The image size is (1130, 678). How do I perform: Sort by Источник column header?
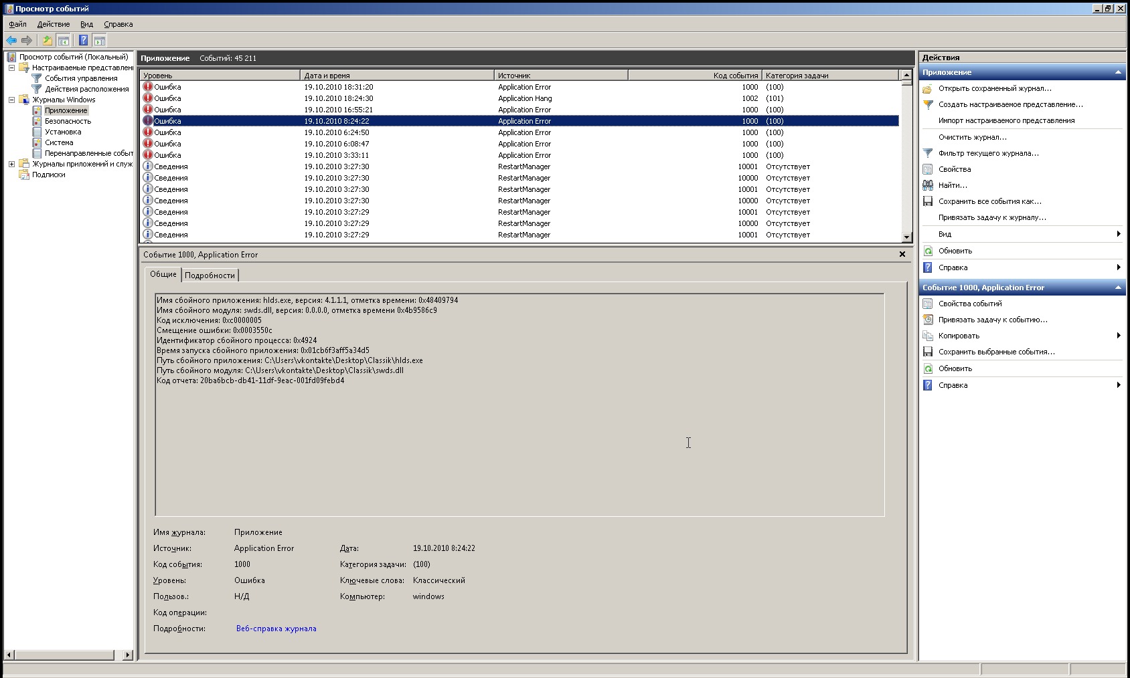561,76
